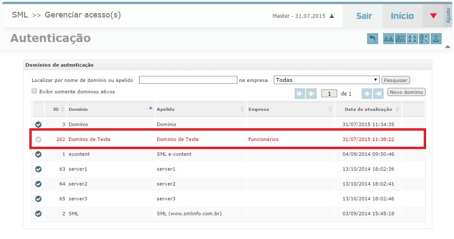The width and height of the screenshot is (454, 239).
Task: Go to the next results page
Action: point(367,94)
